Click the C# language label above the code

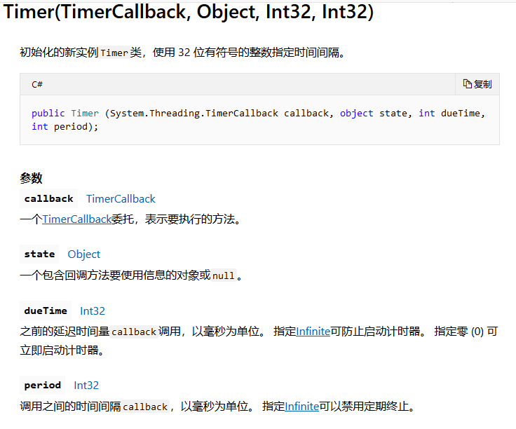[x=37, y=84]
